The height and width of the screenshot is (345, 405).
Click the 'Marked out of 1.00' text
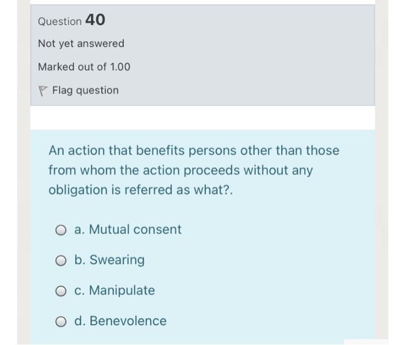click(x=84, y=67)
